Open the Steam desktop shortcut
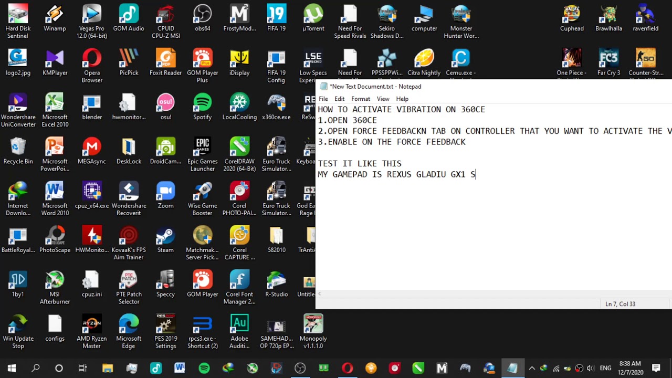Screen dimensions: 672x378 (165, 240)
